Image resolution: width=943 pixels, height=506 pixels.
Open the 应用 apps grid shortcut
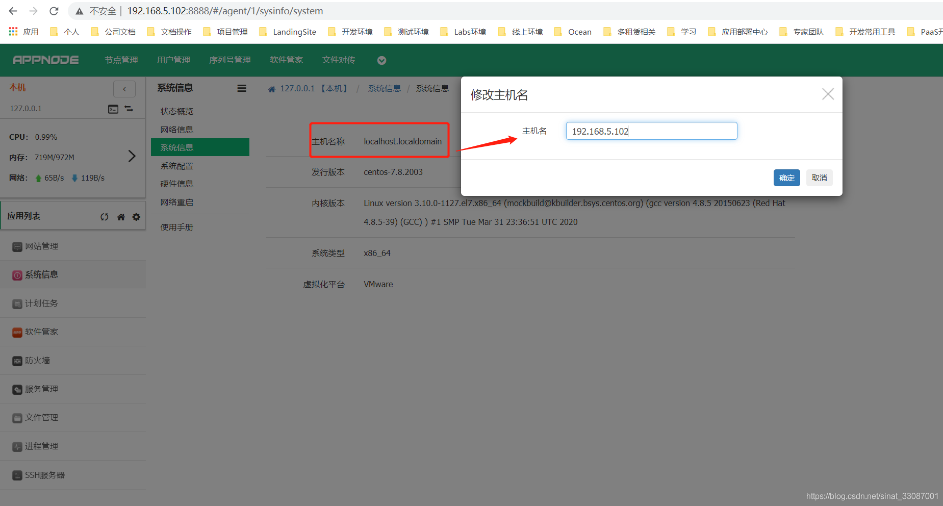pyautogui.click(x=23, y=32)
